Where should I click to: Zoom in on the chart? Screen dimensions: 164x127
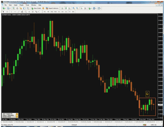pos(74,8)
